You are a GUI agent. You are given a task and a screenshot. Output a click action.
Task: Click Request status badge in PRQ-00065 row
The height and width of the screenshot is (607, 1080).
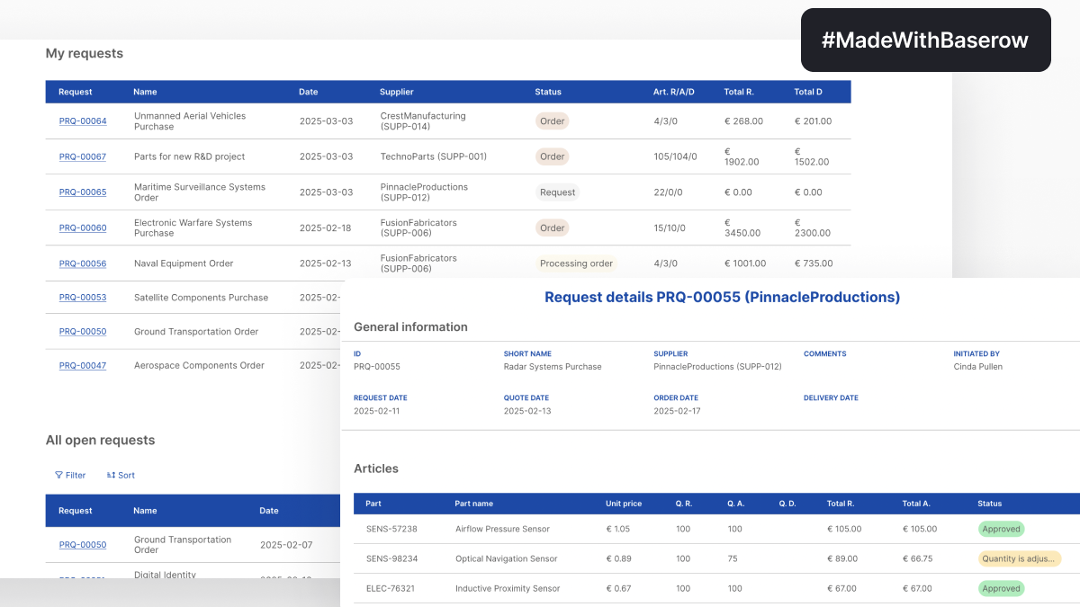558,192
